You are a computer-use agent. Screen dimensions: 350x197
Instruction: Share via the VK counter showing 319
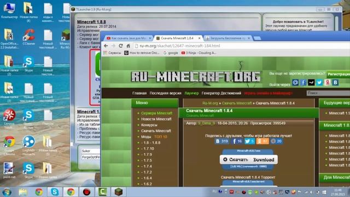[222, 141]
